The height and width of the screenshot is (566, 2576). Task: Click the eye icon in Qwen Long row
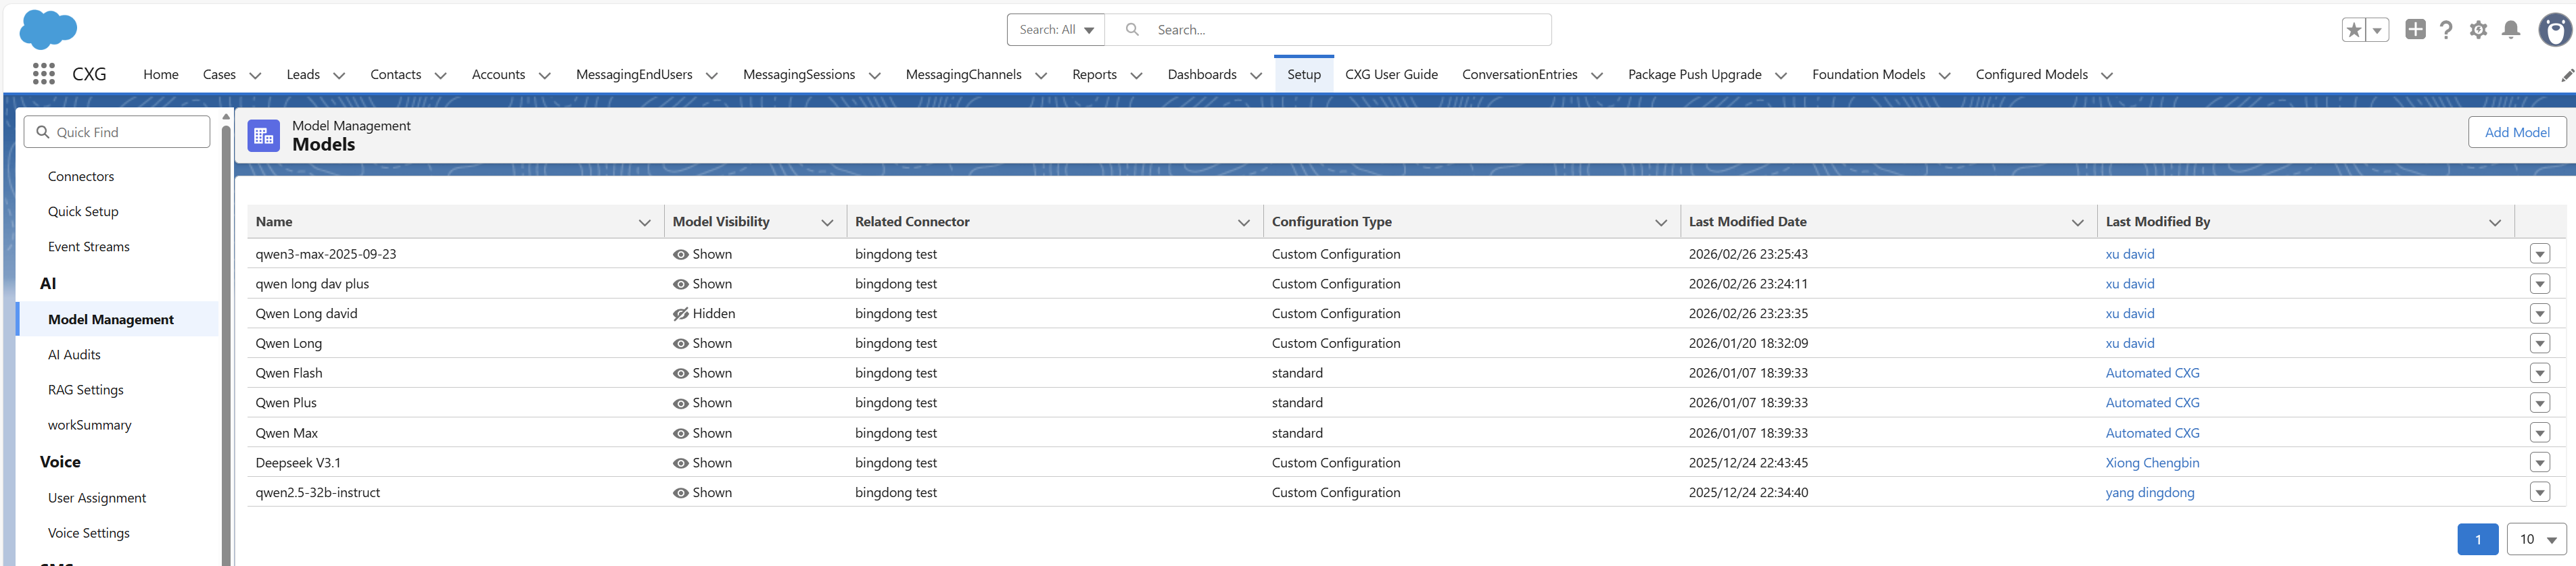point(681,343)
